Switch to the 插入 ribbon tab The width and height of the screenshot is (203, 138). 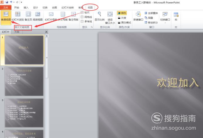pyautogui.click(x=26, y=8)
